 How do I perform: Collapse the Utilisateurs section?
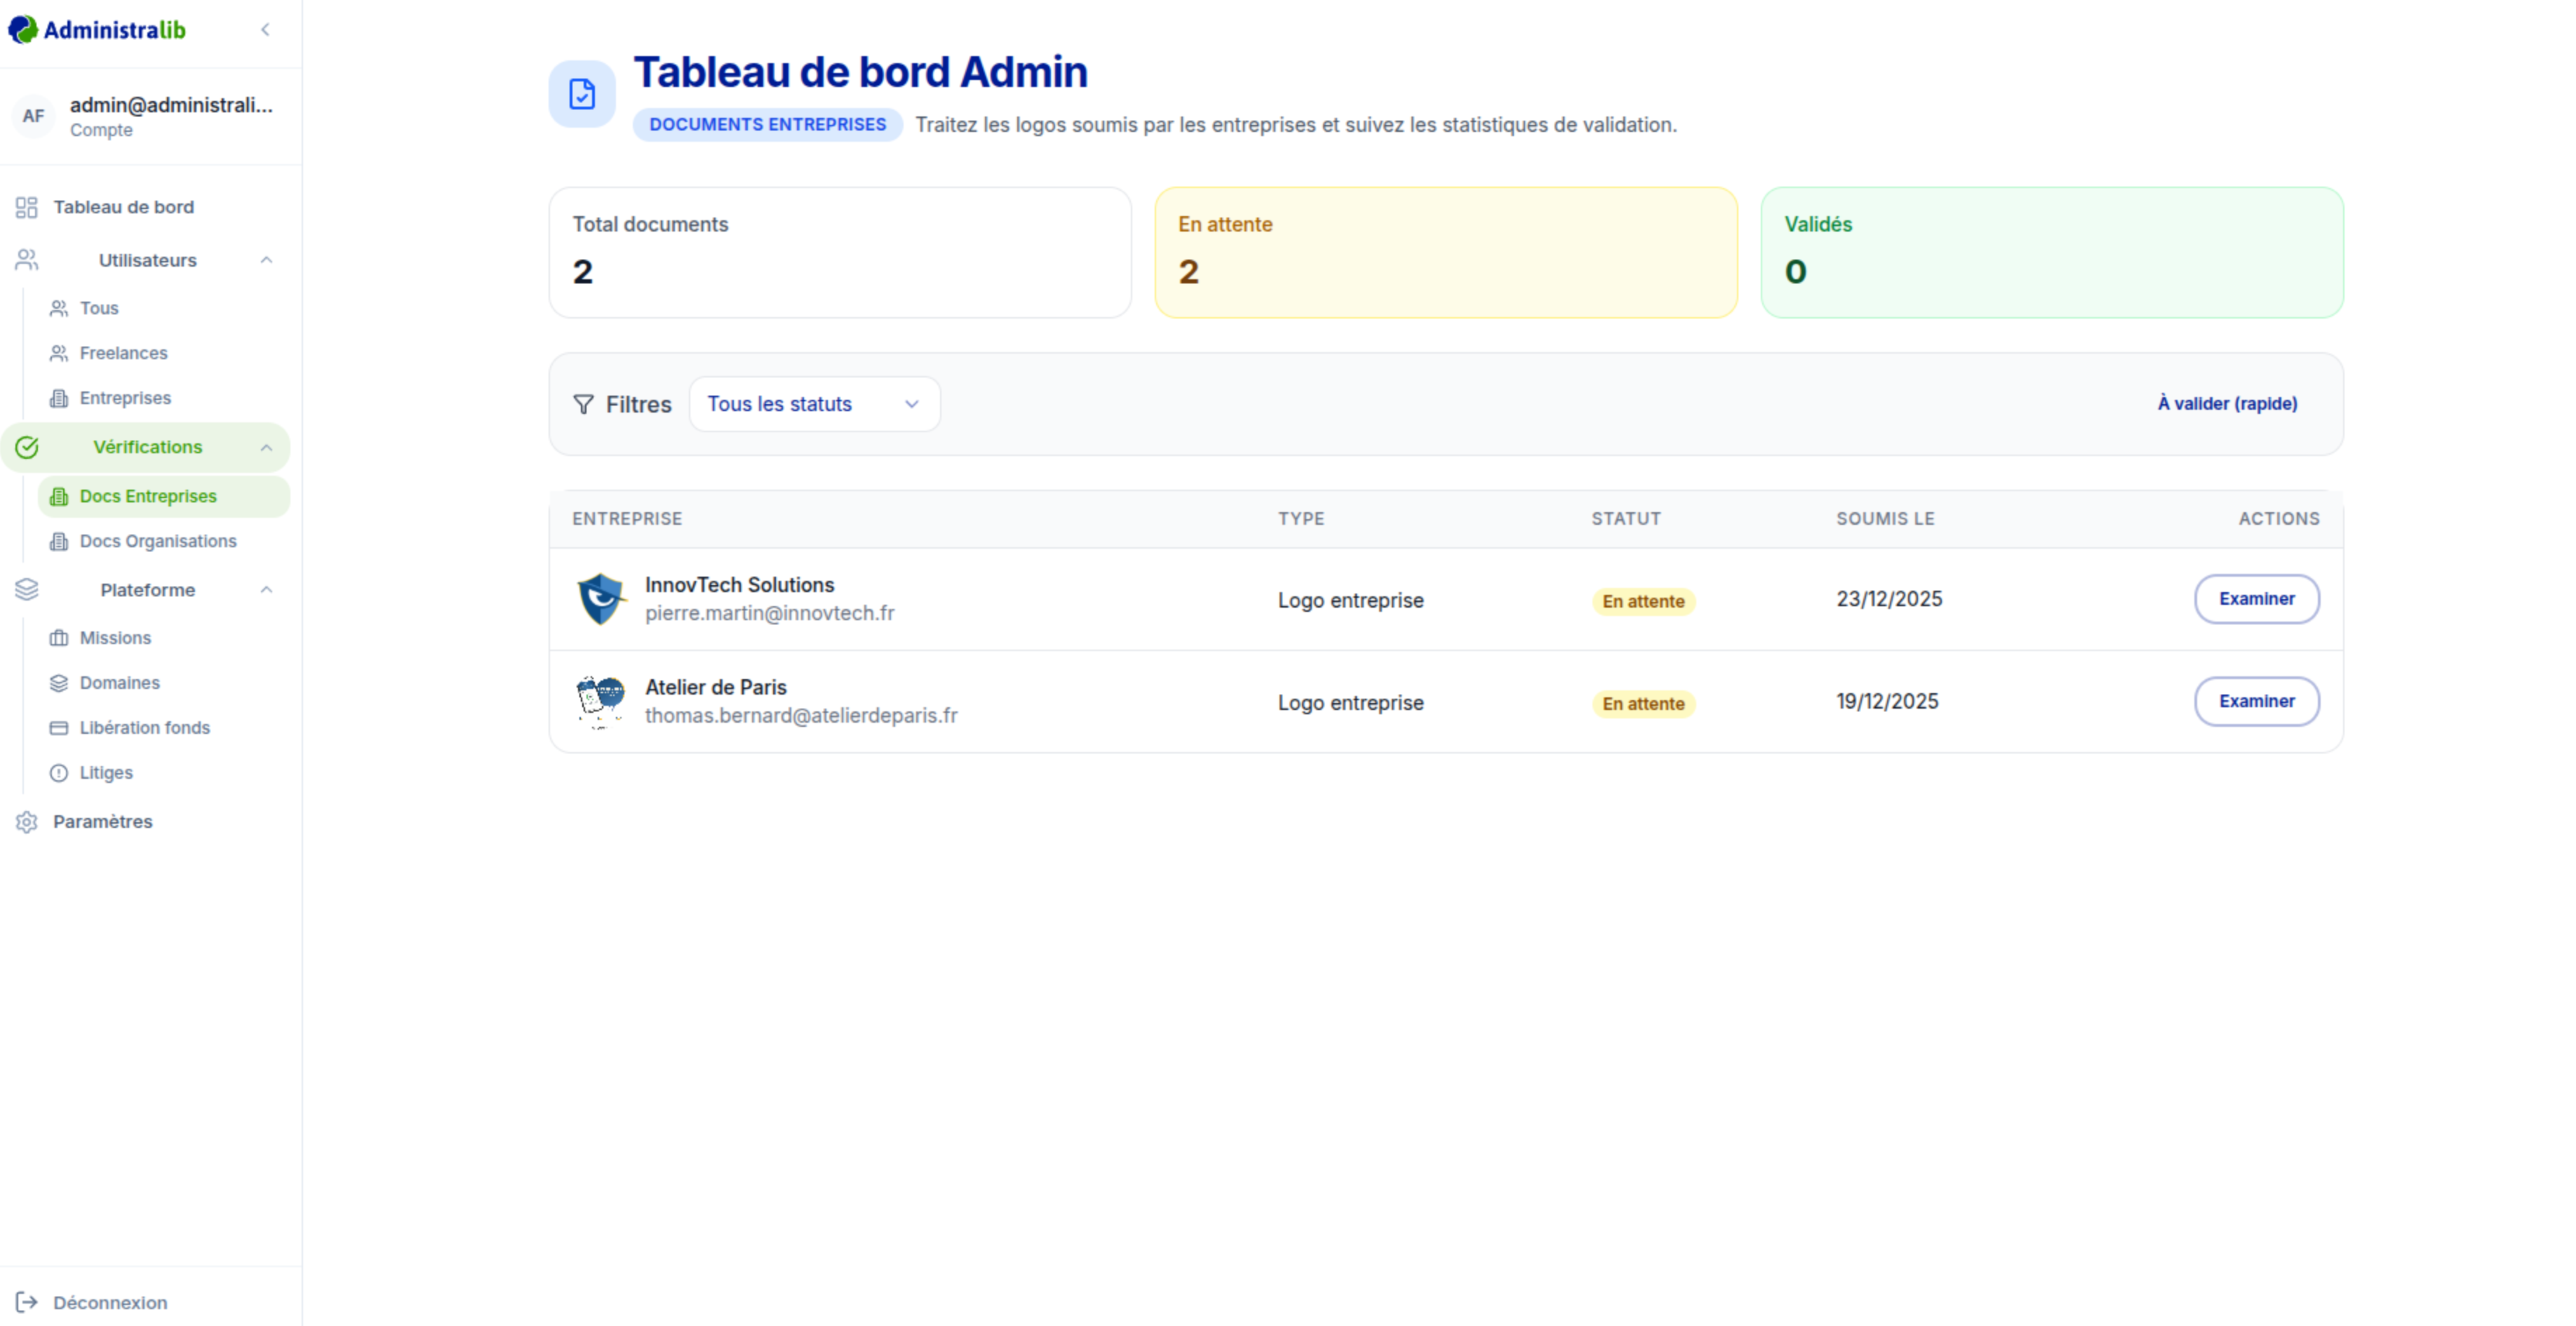click(266, 260)
